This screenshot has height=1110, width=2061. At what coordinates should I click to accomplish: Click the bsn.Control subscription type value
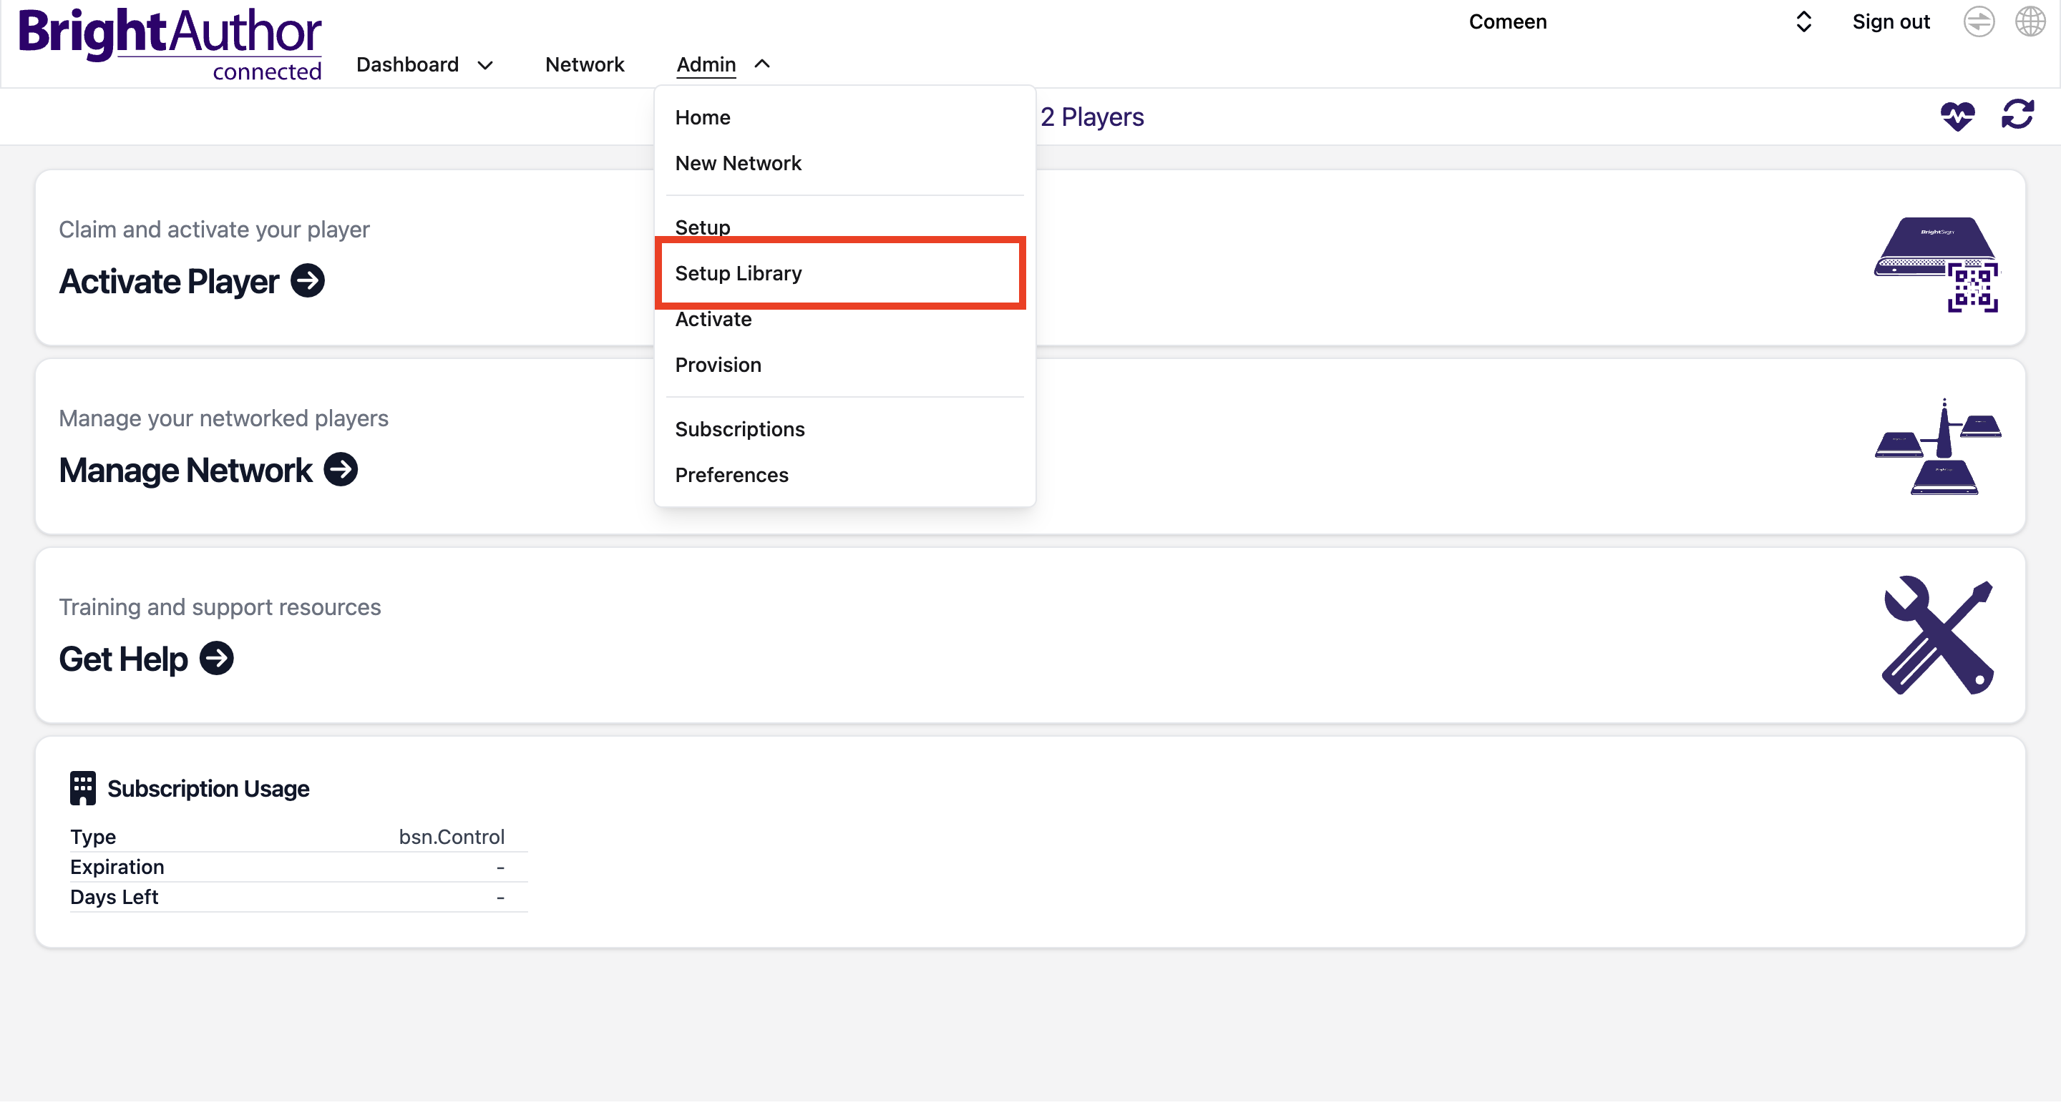click(452, 837)
